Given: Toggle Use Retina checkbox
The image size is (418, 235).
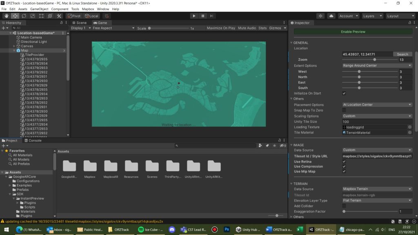Looking at the screenshot, I should [344, 162].
